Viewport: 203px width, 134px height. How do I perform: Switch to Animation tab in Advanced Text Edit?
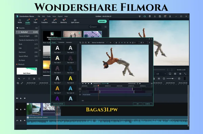point(69,43)
